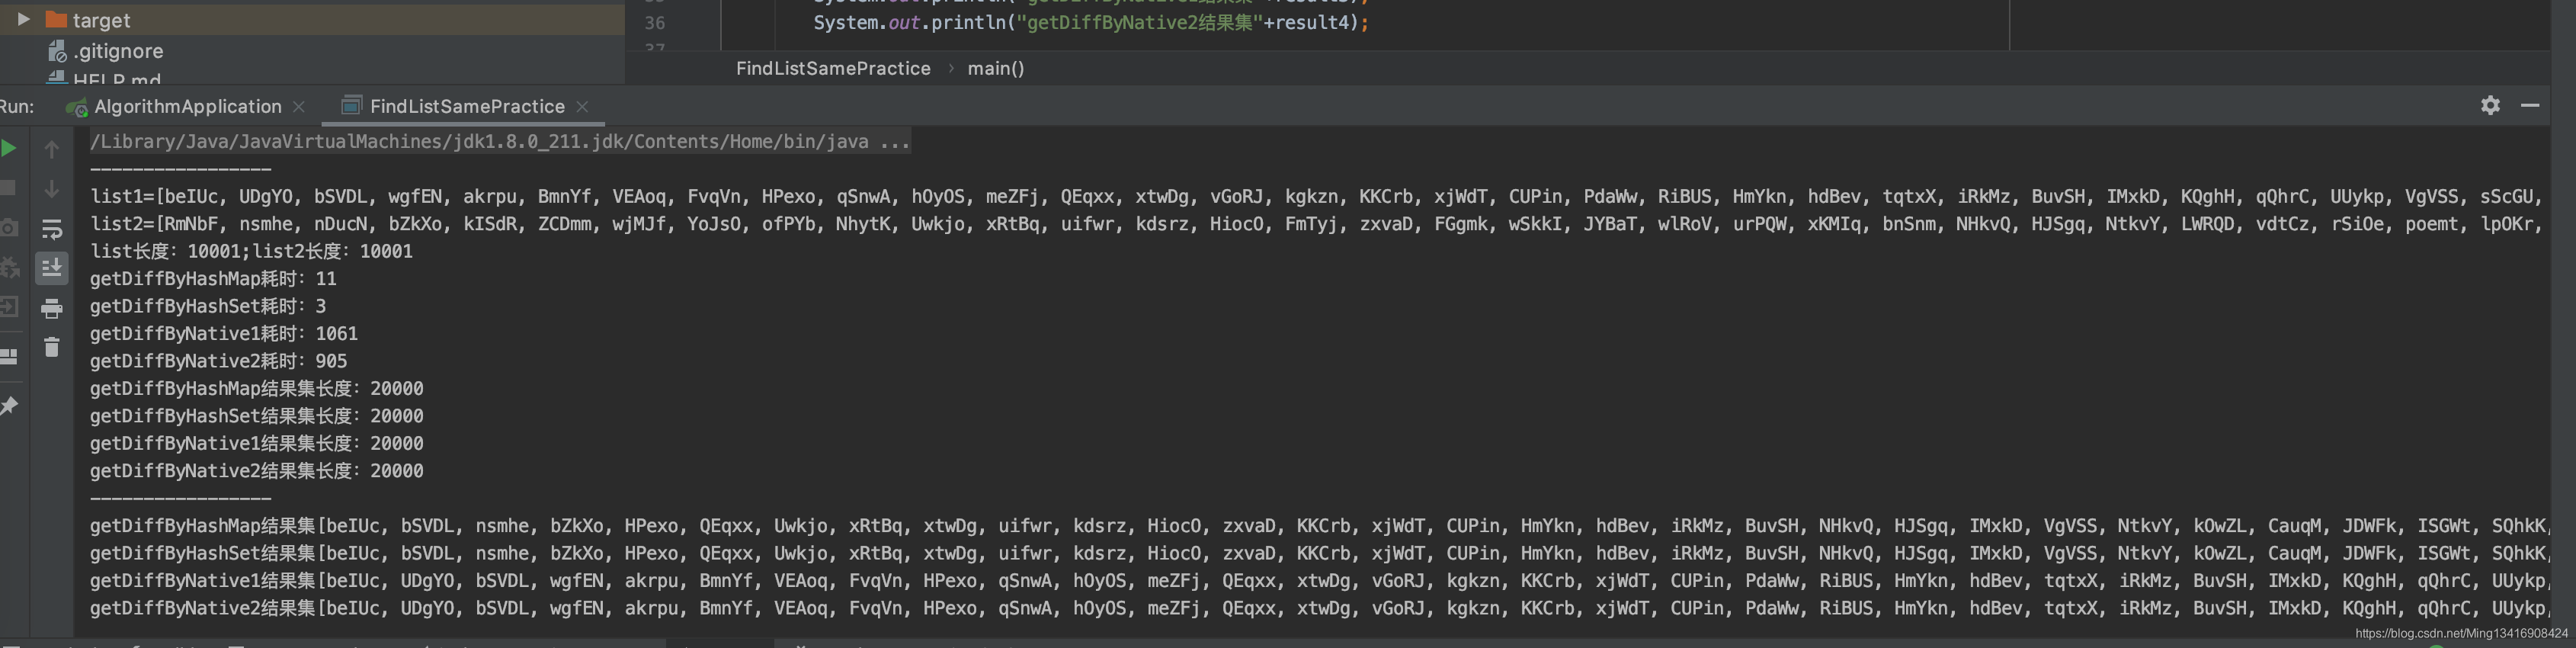Close the FindListSamePractice tab
Image resolution: width=2576 pixels, height=648 pixels.
click(582, 106)
